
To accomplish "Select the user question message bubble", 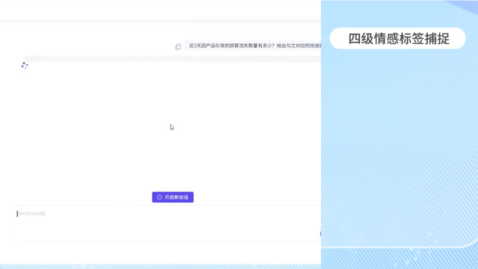I will [x=252, y=46].
